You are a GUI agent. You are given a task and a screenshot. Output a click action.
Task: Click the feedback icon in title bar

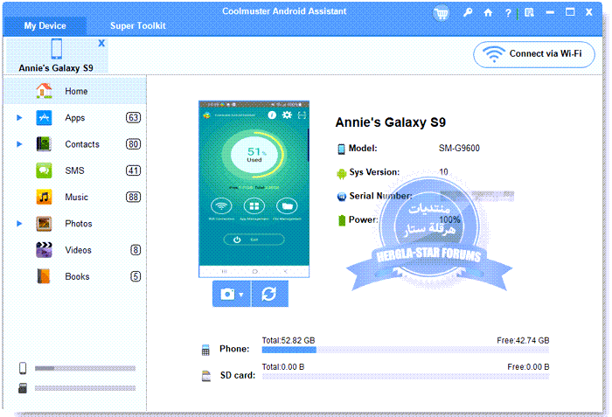click(x=529, y=13)
